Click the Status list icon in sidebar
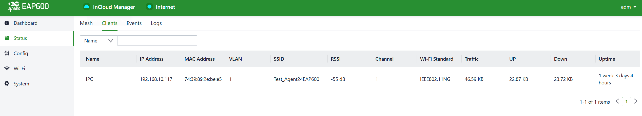 coord(7,38)
